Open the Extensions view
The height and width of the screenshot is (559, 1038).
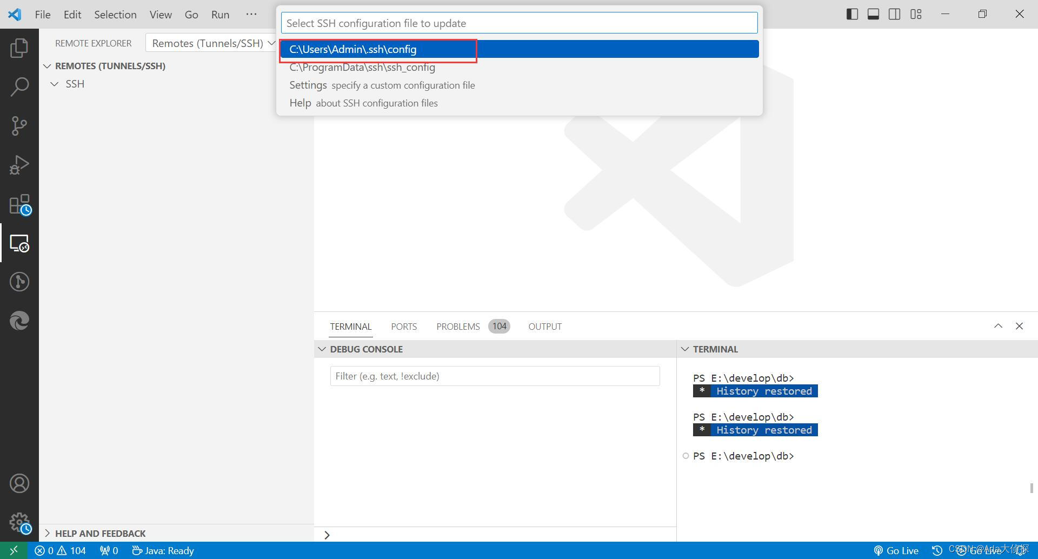[x=21, y=205]
